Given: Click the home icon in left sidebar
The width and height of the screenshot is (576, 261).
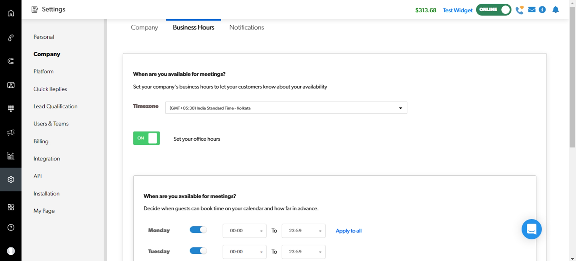Looking at the screenshot, I should tap(11, 13).
